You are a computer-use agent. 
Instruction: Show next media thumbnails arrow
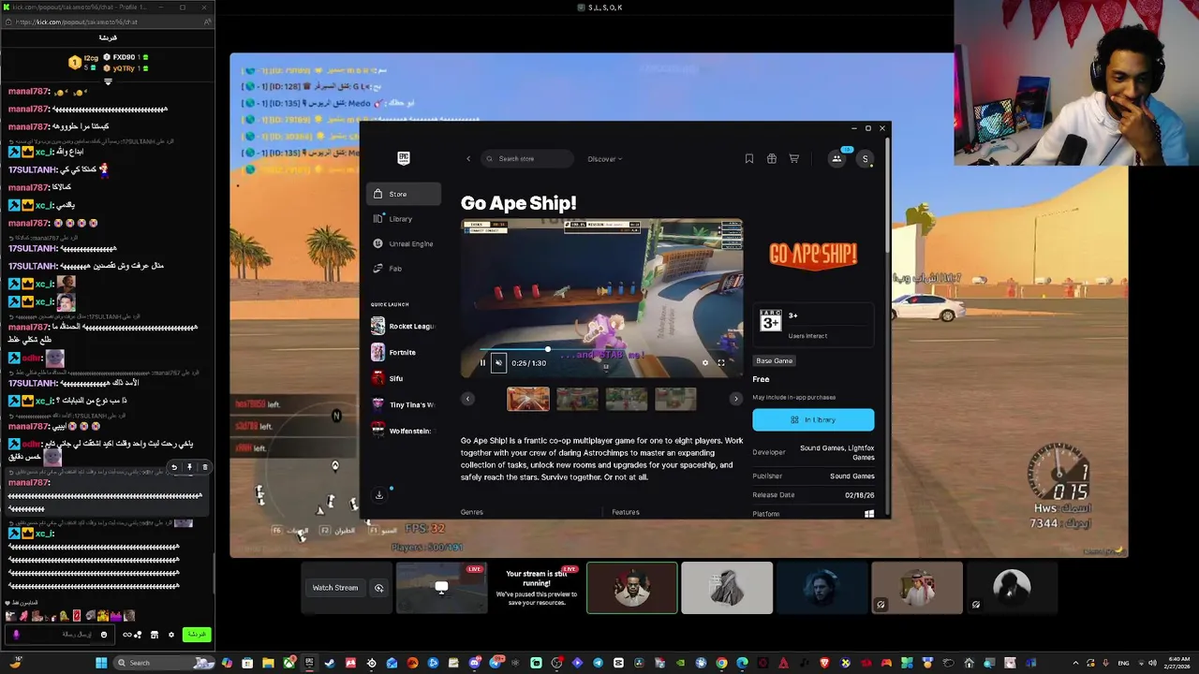(735, 399)
